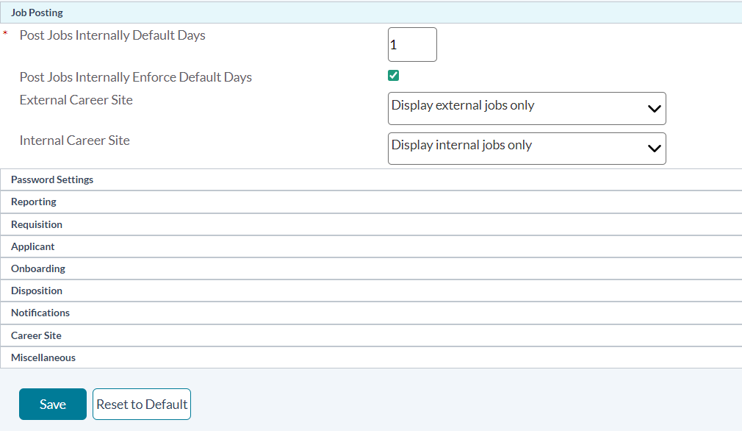Click the Post Jobs Internally Enforce Default Days label
This screenshot has height=431, width=742.
(x=136, y=77)
